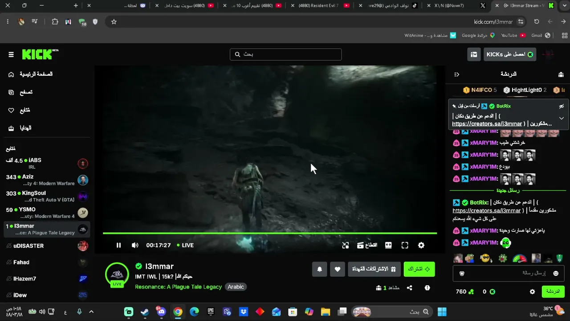Screen dimensions: 570x321
Task: Open the الصفحة الرئيسية home sidebar item
Action: click(x=31, y=74)
